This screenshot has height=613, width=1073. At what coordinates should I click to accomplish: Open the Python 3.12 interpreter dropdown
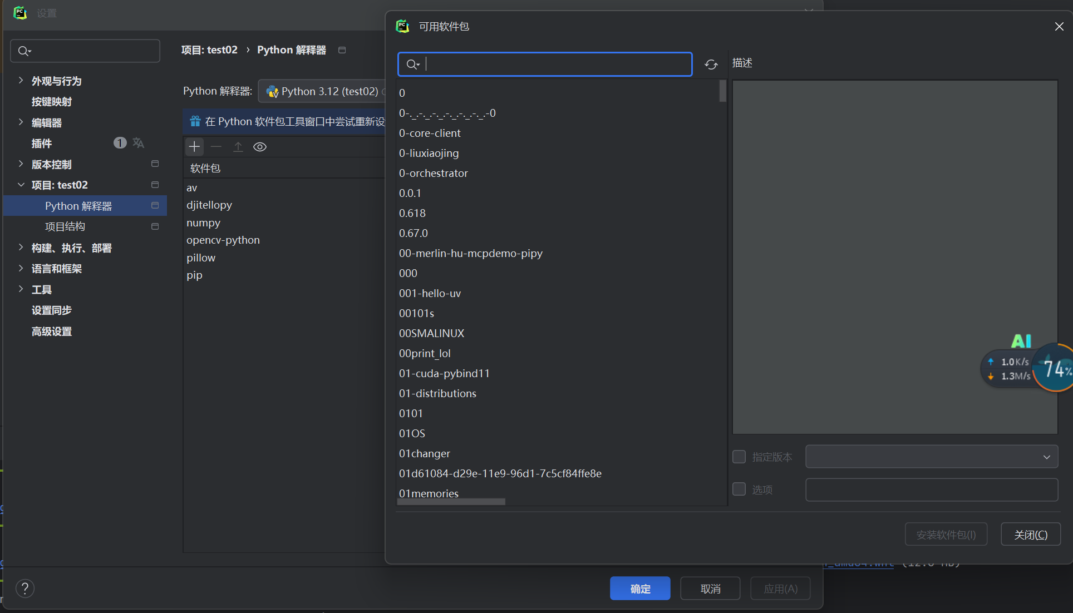coord(323,91)
